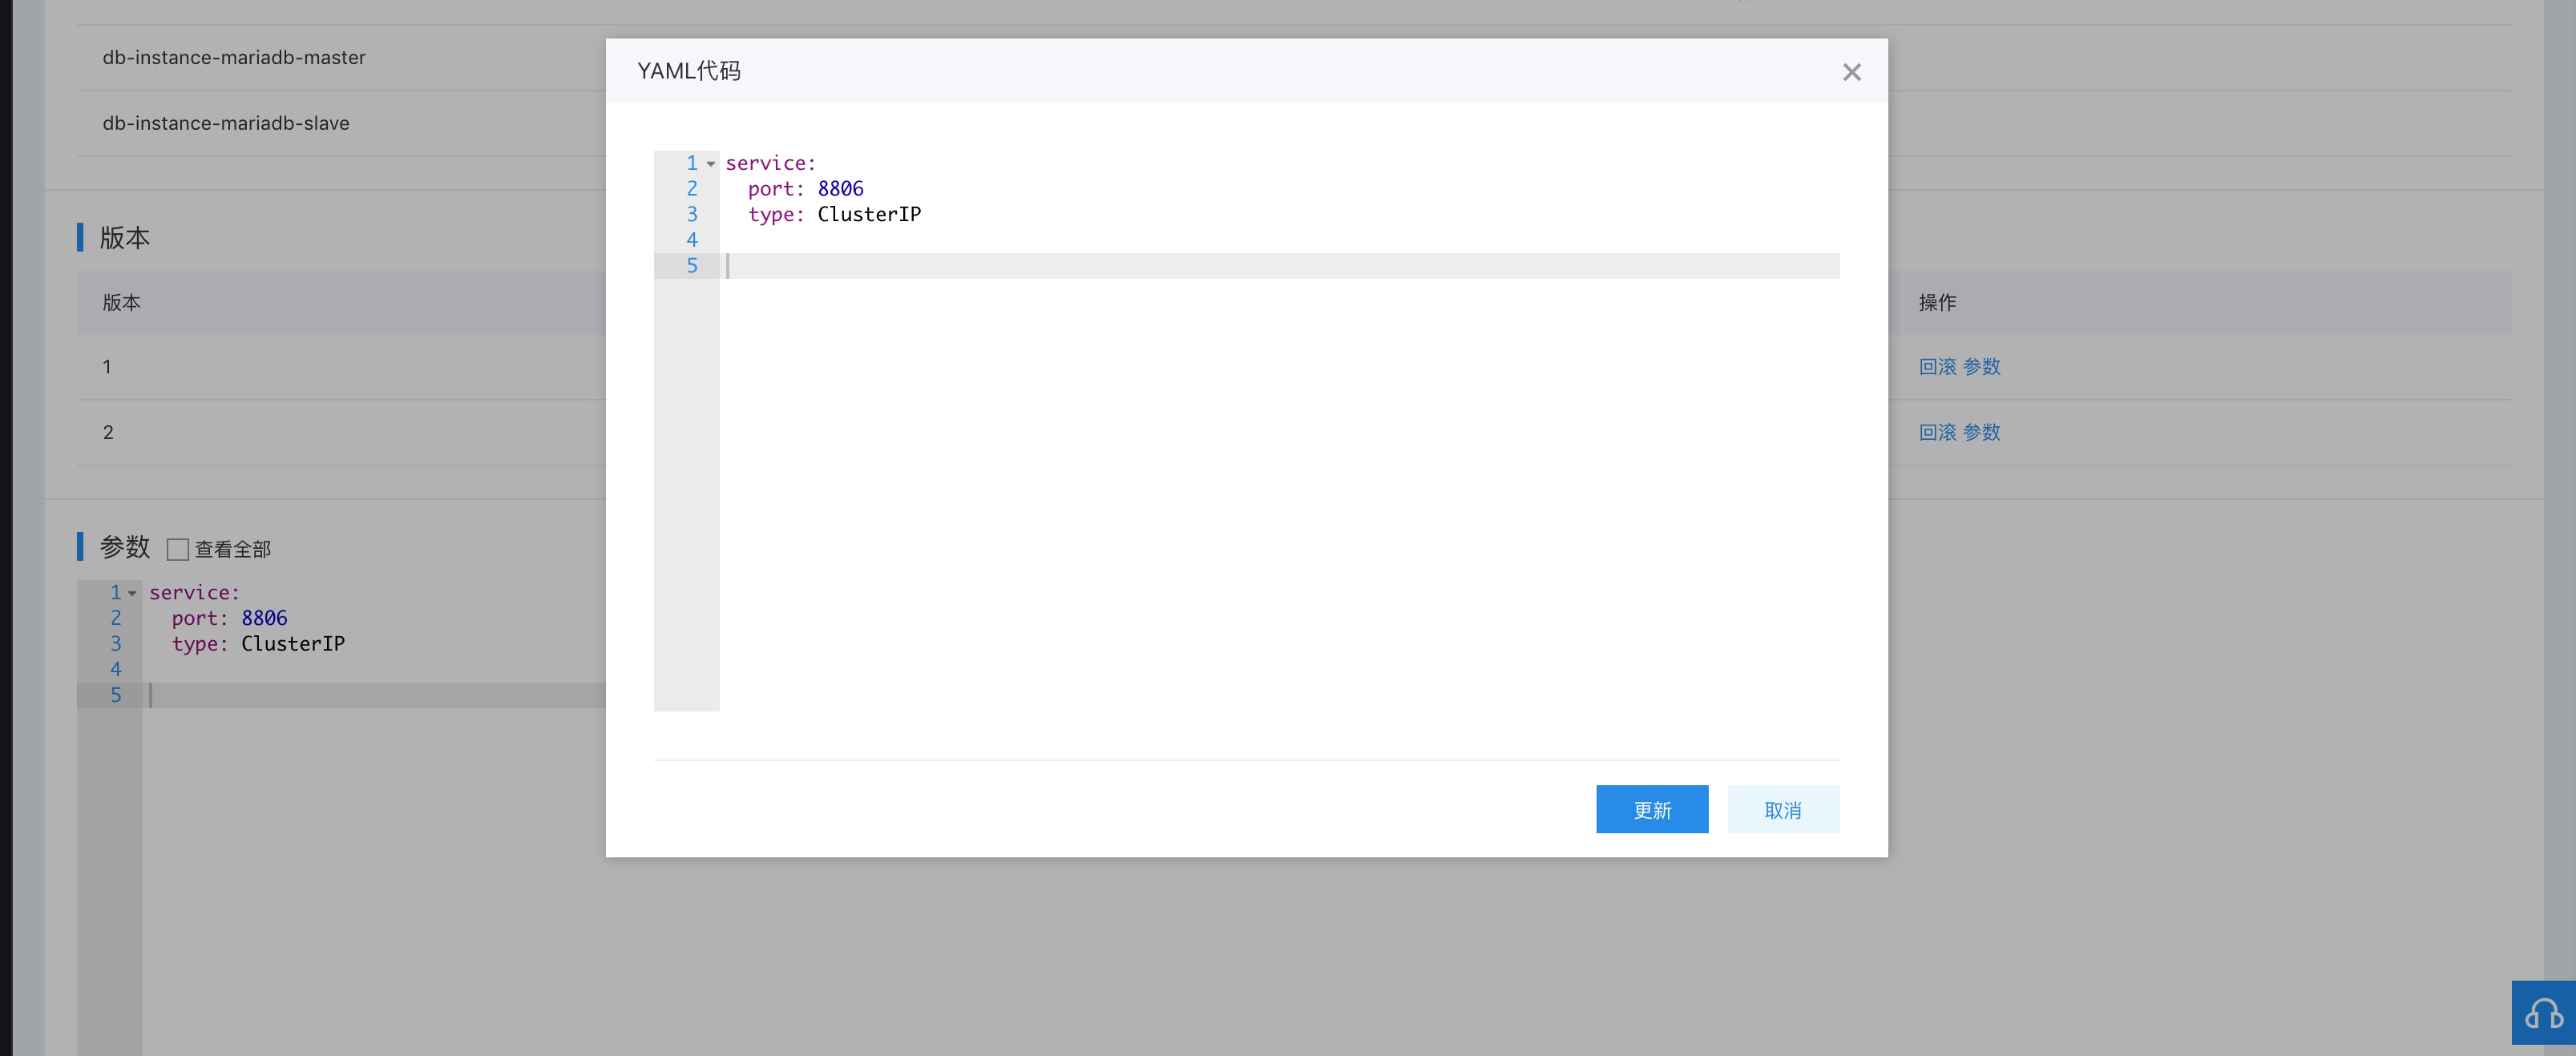This screenshot has height=1056, width=2576.
Task: Click line number 4 in dialog editor gutter
Action: 691,240
